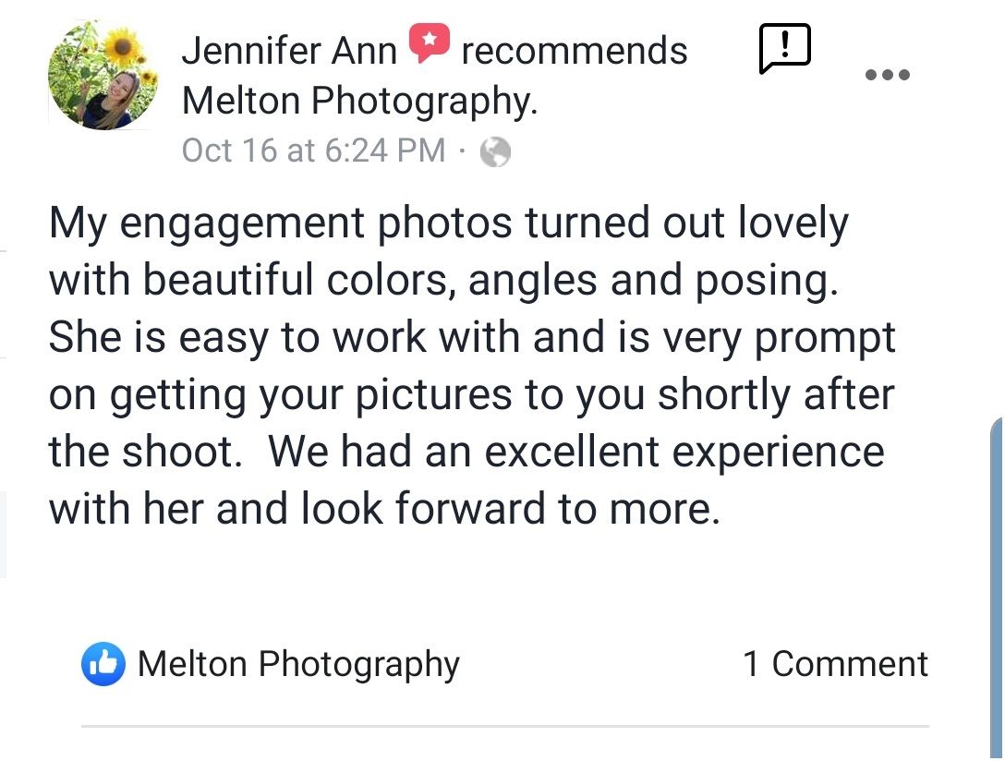
Task: View who reacted: Melton Photography
Action: pos(297,664)
